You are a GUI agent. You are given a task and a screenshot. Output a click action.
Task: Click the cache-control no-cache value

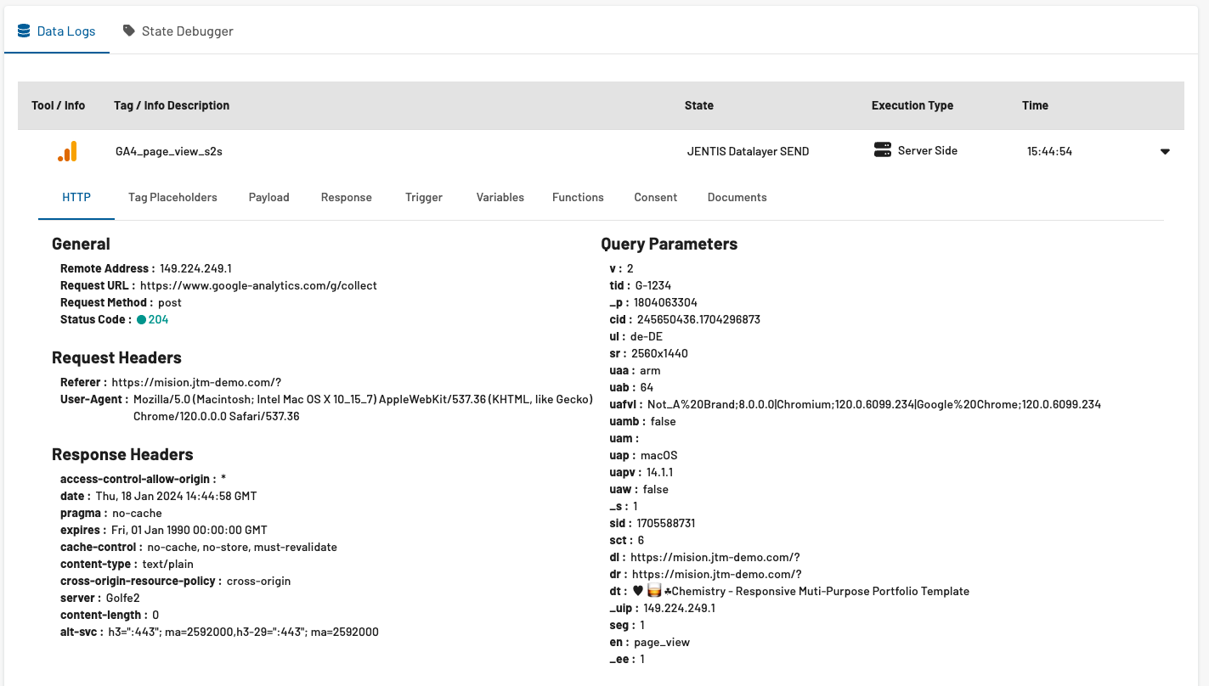click(242, 547)
